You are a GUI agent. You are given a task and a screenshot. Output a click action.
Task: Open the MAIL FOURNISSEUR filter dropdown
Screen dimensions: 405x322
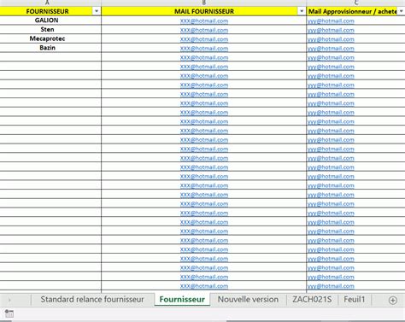point(302,11)
